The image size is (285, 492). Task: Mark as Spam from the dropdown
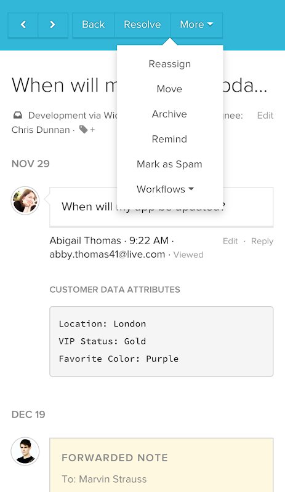click(169, 164)
